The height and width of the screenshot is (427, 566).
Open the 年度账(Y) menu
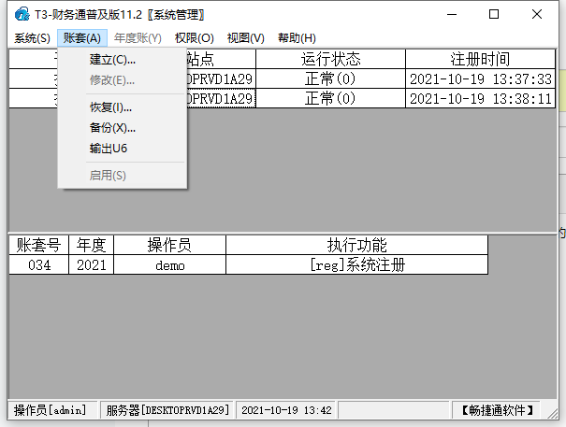(138, 38)
